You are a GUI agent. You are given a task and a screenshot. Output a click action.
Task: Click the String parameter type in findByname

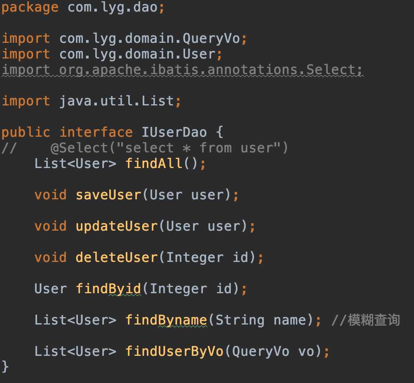pyautogui.click(x=240, y=320)
